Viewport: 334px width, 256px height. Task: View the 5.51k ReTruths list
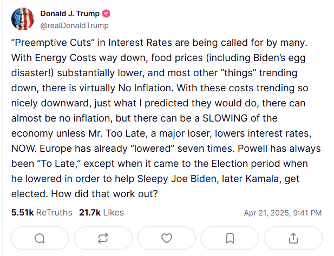(x=42, y=212)
